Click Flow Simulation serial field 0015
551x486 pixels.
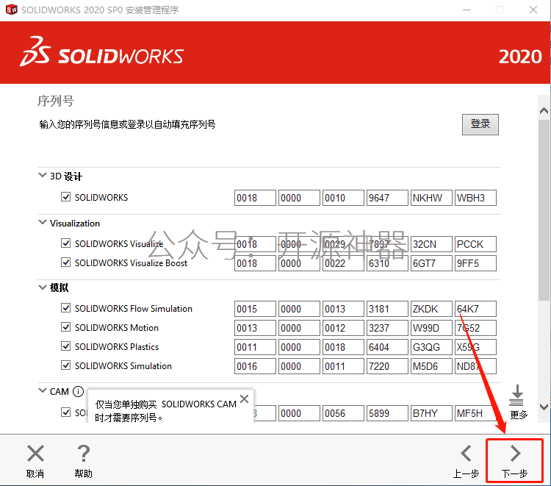pyautogui.click(x=255, y=309)
